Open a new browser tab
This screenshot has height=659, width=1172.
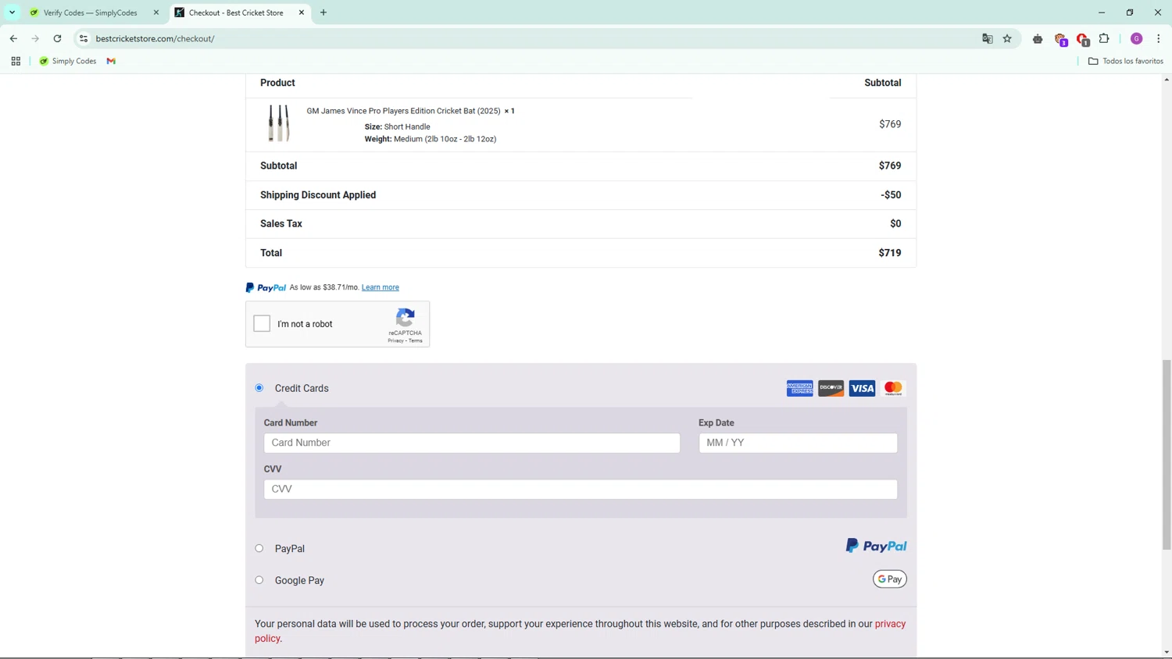point(323,12)
